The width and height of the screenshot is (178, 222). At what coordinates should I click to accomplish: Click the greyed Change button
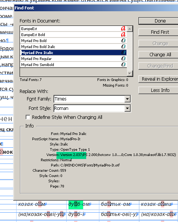[x=158, y=43]
